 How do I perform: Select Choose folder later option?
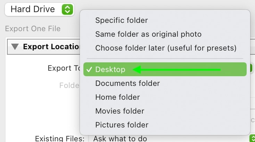[166, 48]
